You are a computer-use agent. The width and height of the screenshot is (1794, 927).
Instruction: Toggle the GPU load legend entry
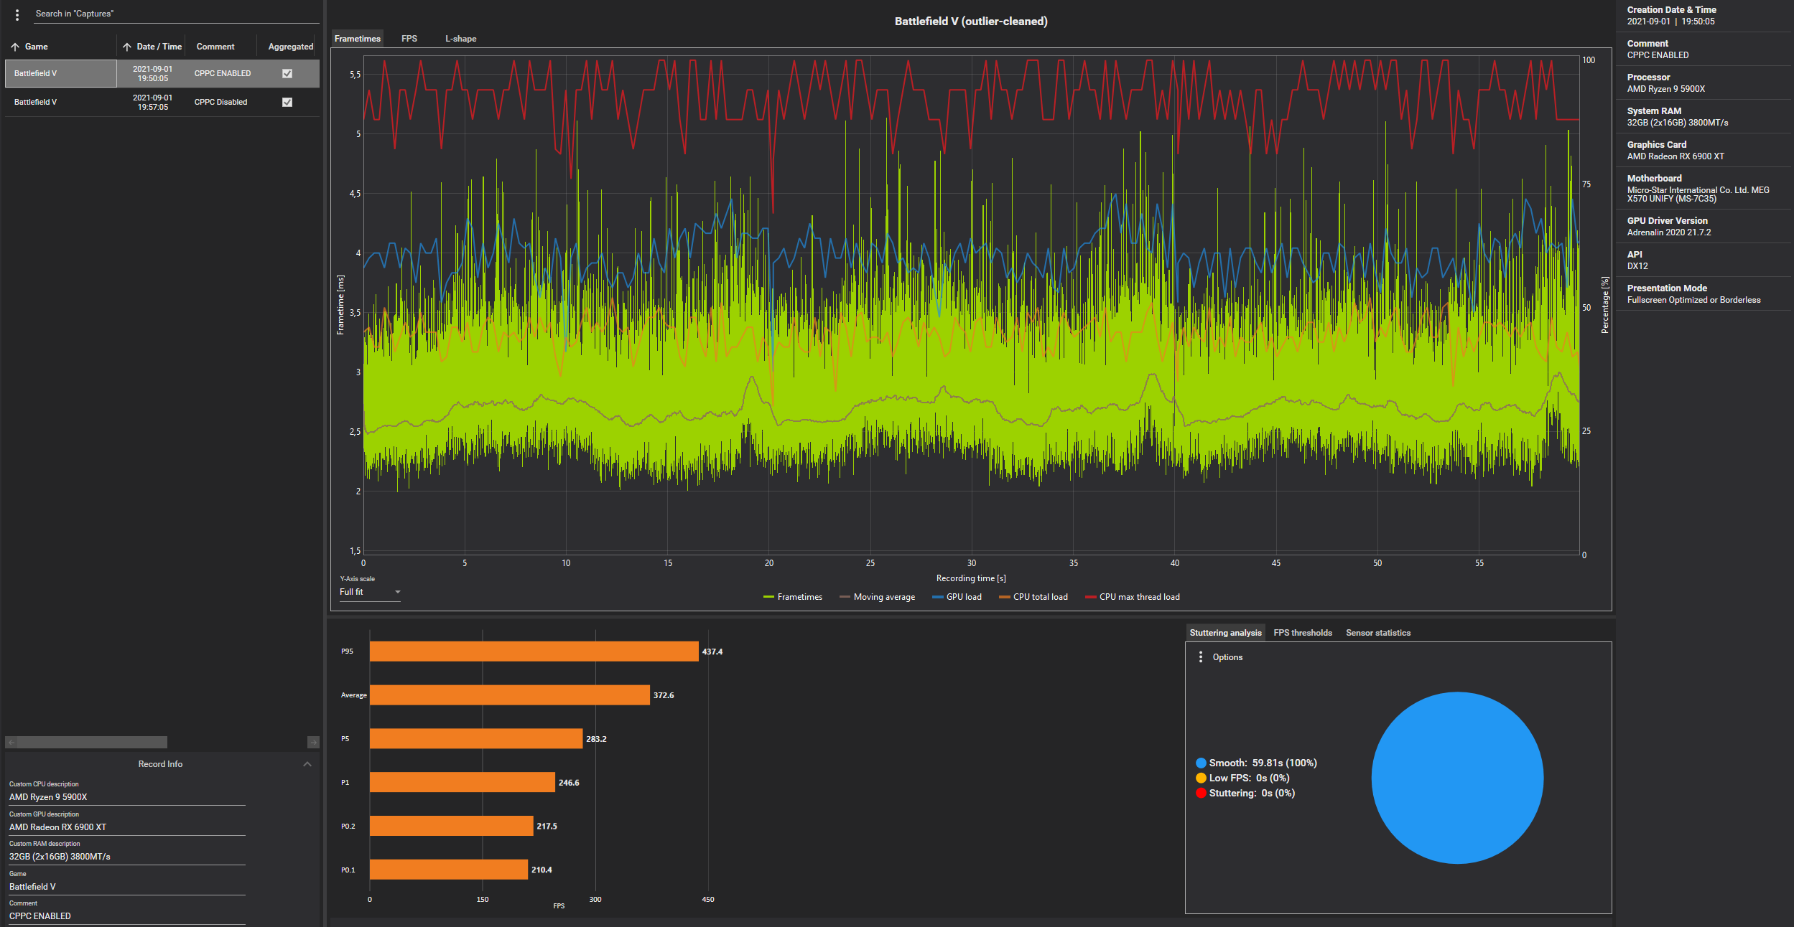pos(957,597)
